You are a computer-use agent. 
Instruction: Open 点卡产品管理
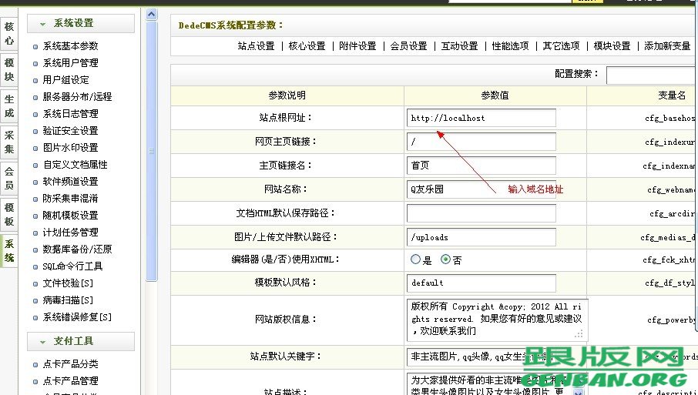[70, 381]
